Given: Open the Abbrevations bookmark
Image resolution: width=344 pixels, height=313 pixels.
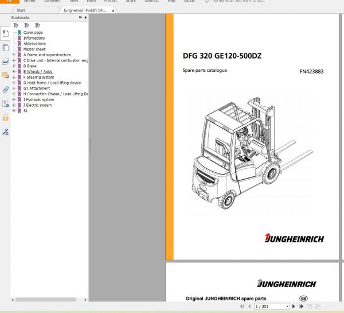Looking at the screenshot, I should (34, 44).
